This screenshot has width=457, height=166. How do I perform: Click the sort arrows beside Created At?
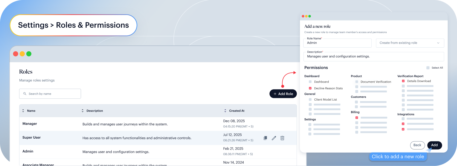click(x=225, y=111)
